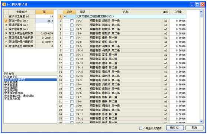Tick the 关联 checkbox in row 3
Image resolution: width=207 pixels, height=134 pixels.
tap(72, 25)
